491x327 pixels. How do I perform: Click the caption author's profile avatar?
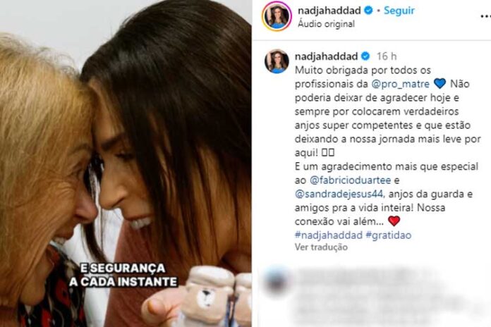(x=277, y=61)
